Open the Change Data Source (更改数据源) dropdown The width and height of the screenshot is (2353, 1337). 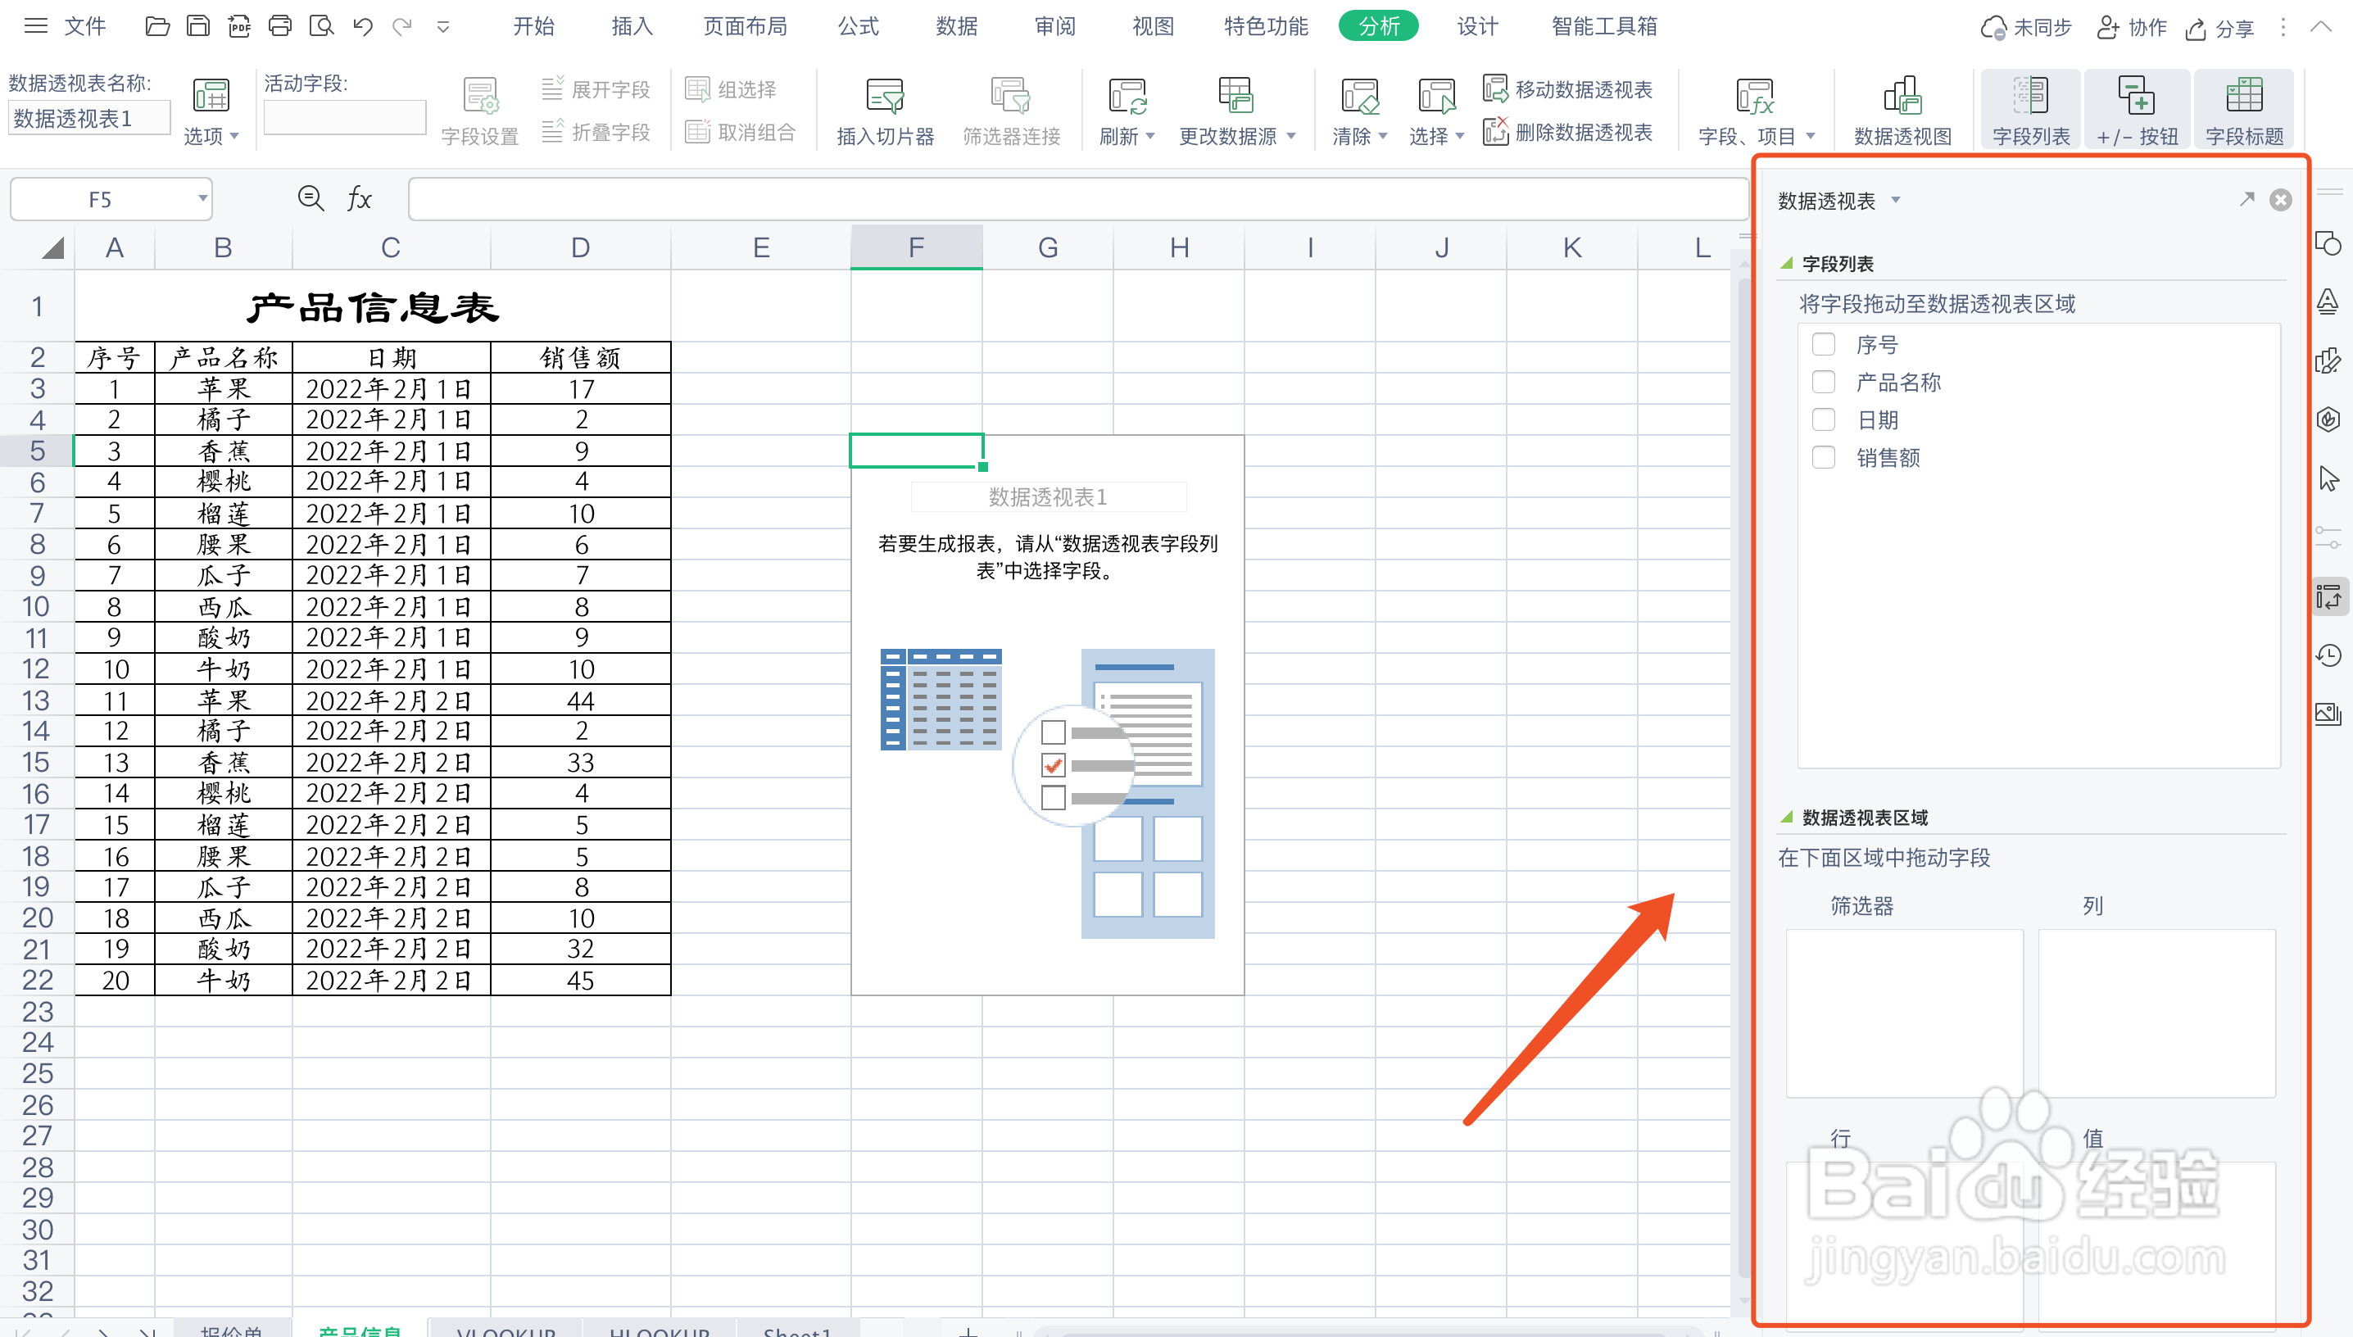(1291, 137)
